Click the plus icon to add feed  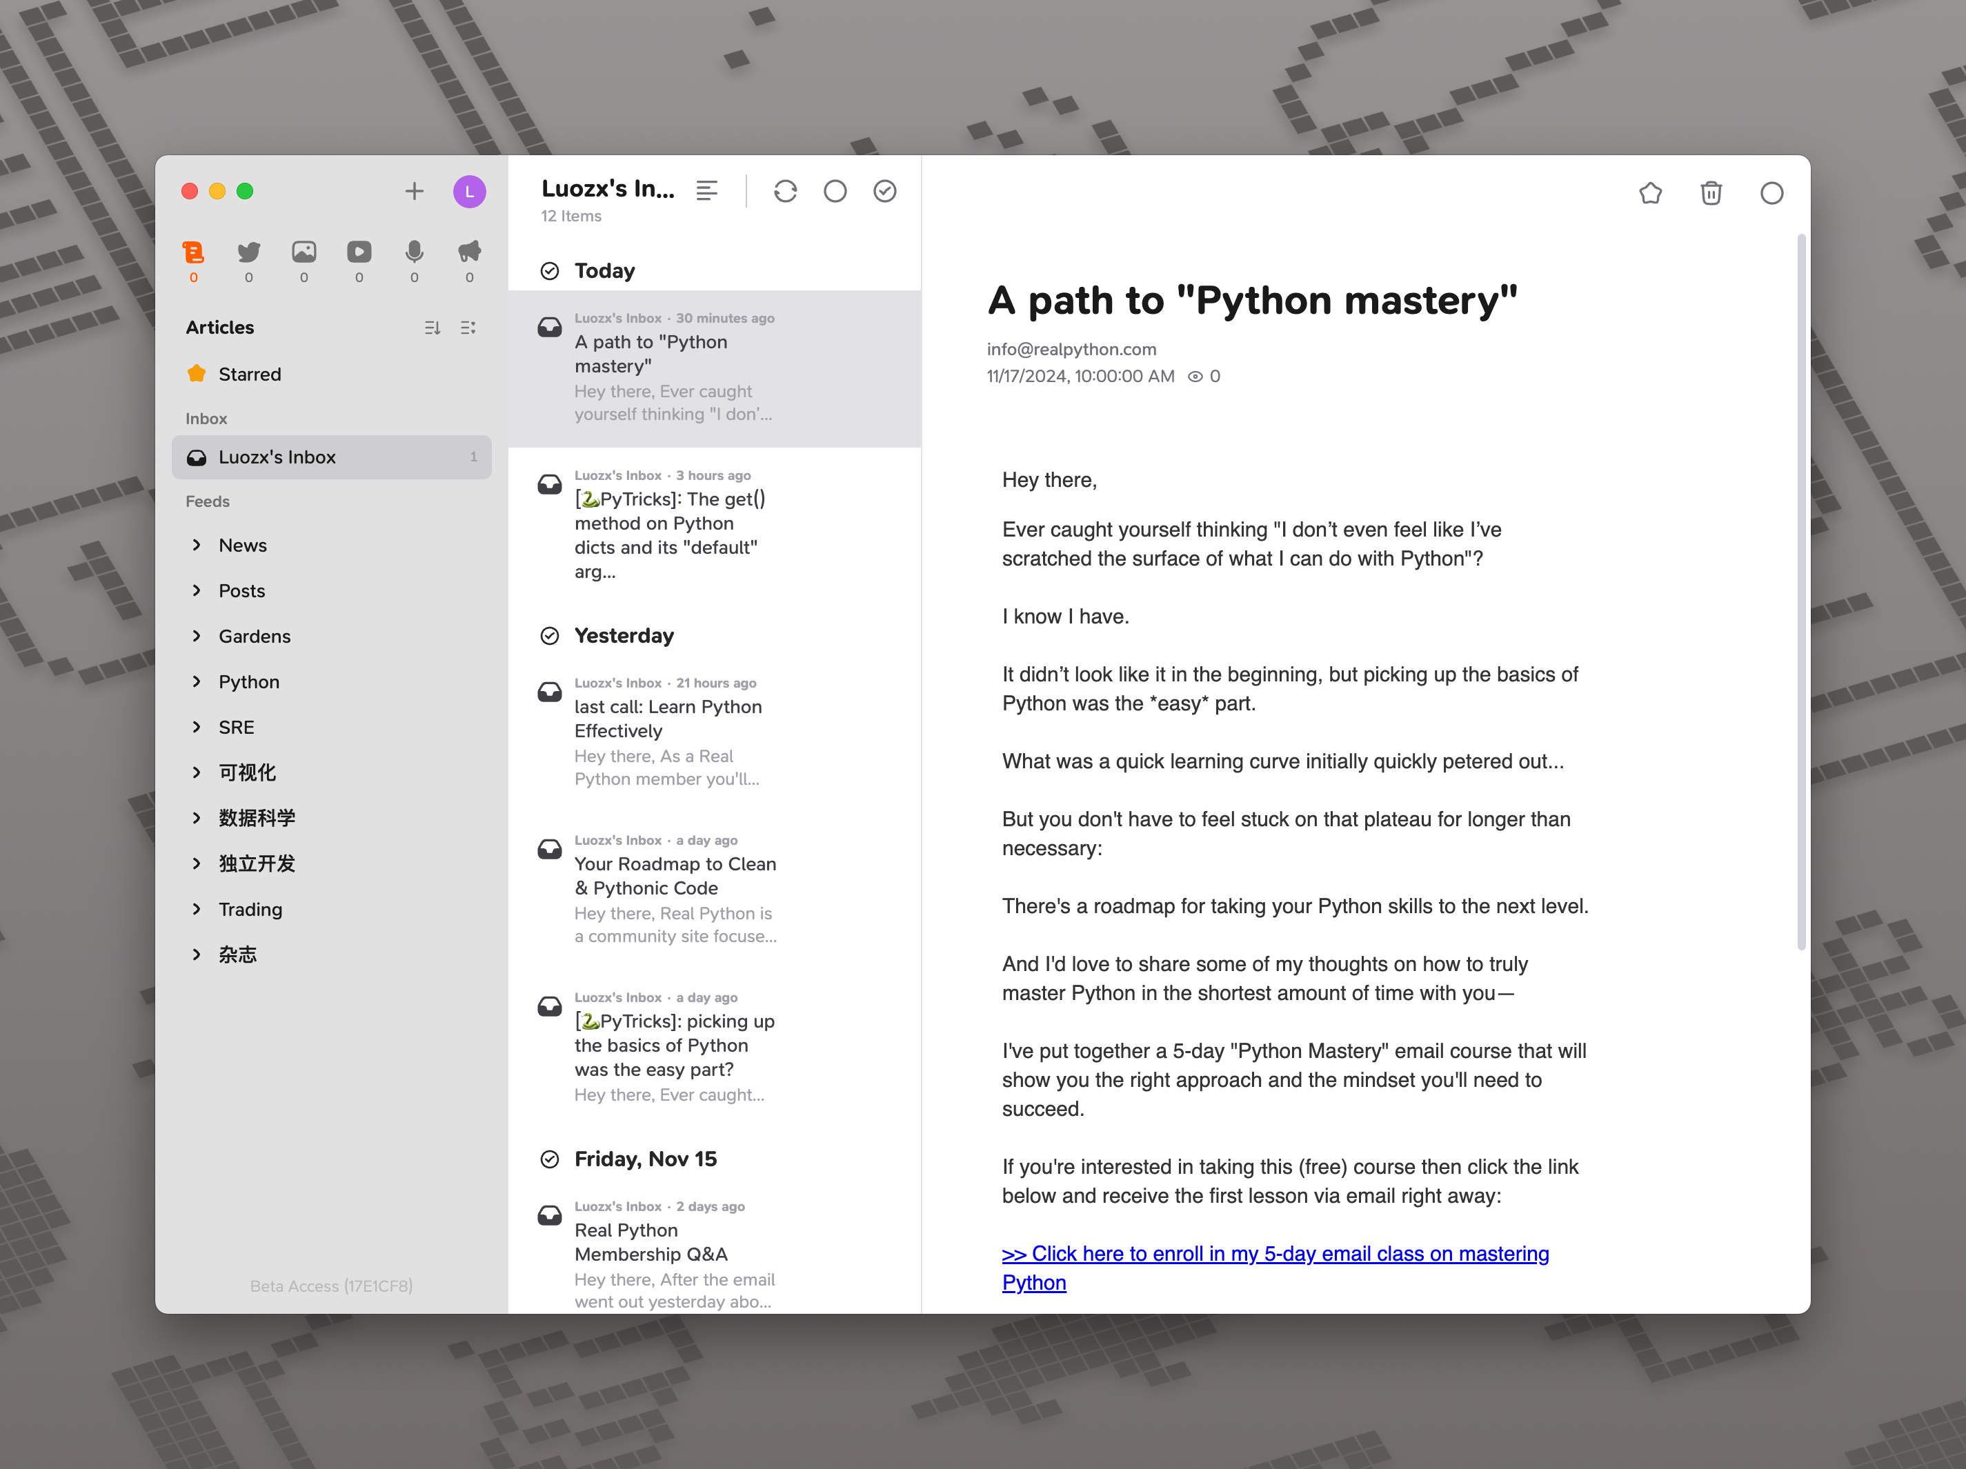414,191
